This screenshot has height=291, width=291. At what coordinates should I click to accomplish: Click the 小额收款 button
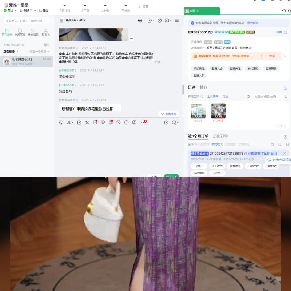(x=253, y=166)
